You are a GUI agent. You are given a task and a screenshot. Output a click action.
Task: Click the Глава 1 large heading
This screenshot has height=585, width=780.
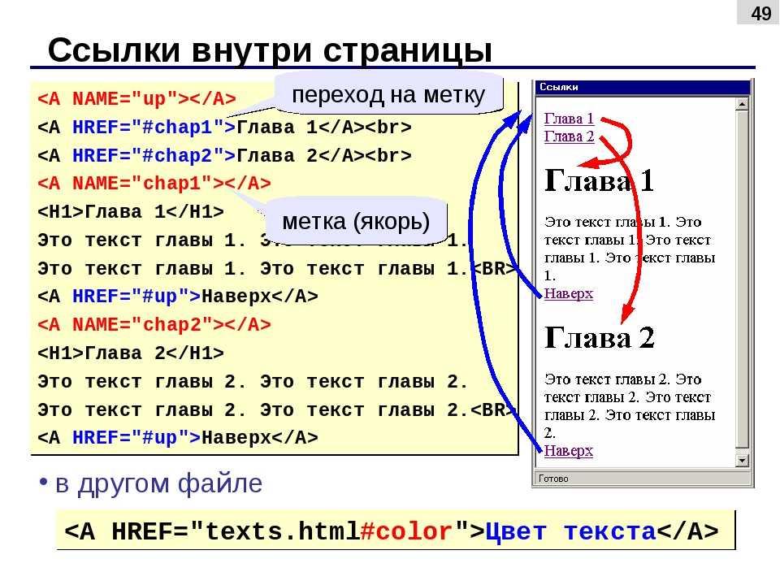click(x=599, y=180)
